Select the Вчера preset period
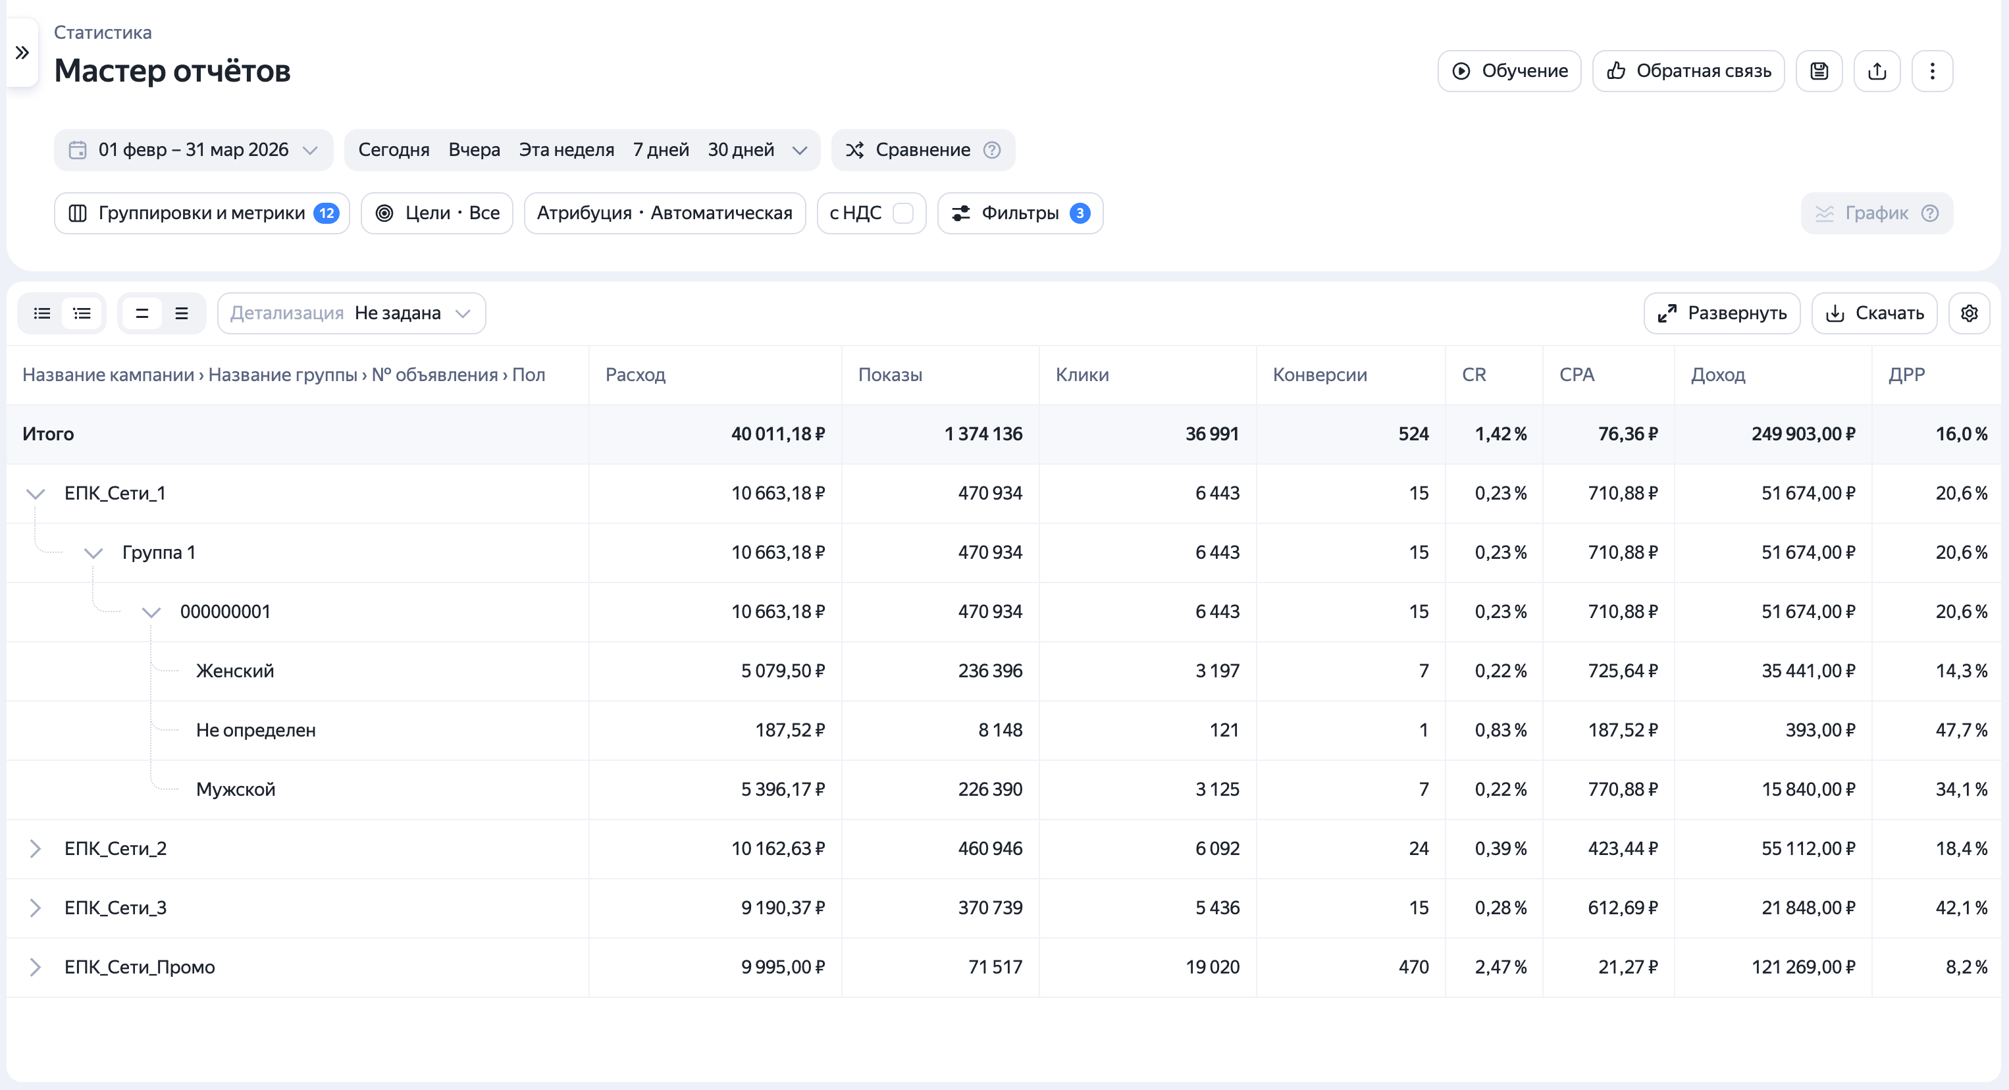The height and width of the screenshot is (1090, 2009). click(x=474, y=149)
